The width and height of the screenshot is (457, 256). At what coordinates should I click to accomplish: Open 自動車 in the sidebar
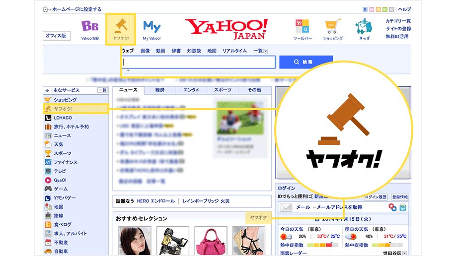point(61,252)
